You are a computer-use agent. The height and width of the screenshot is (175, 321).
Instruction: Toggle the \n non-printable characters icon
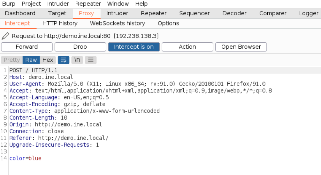tap(77, 60)
